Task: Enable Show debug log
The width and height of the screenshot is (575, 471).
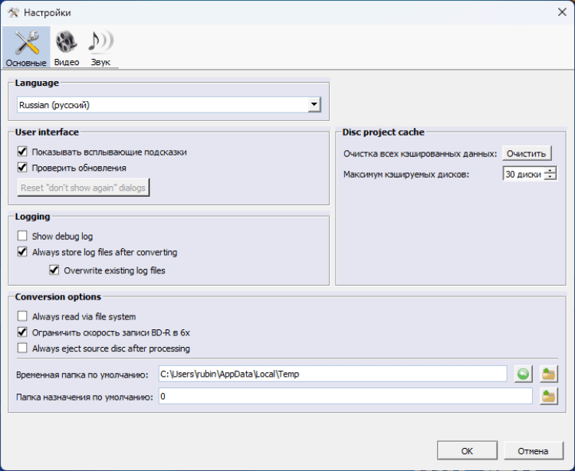Action: (x=22, y=237)
